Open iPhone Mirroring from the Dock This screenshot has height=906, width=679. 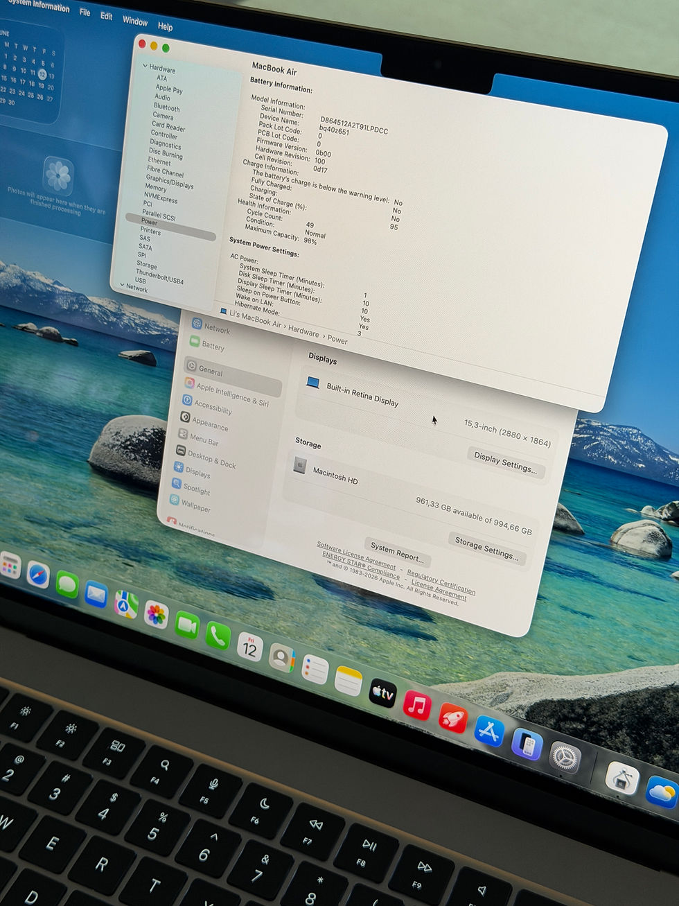(527, 744)
